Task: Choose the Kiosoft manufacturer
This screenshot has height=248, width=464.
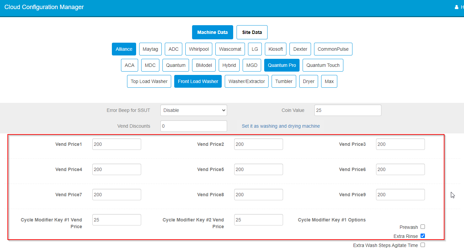Action: click(275, 49)
